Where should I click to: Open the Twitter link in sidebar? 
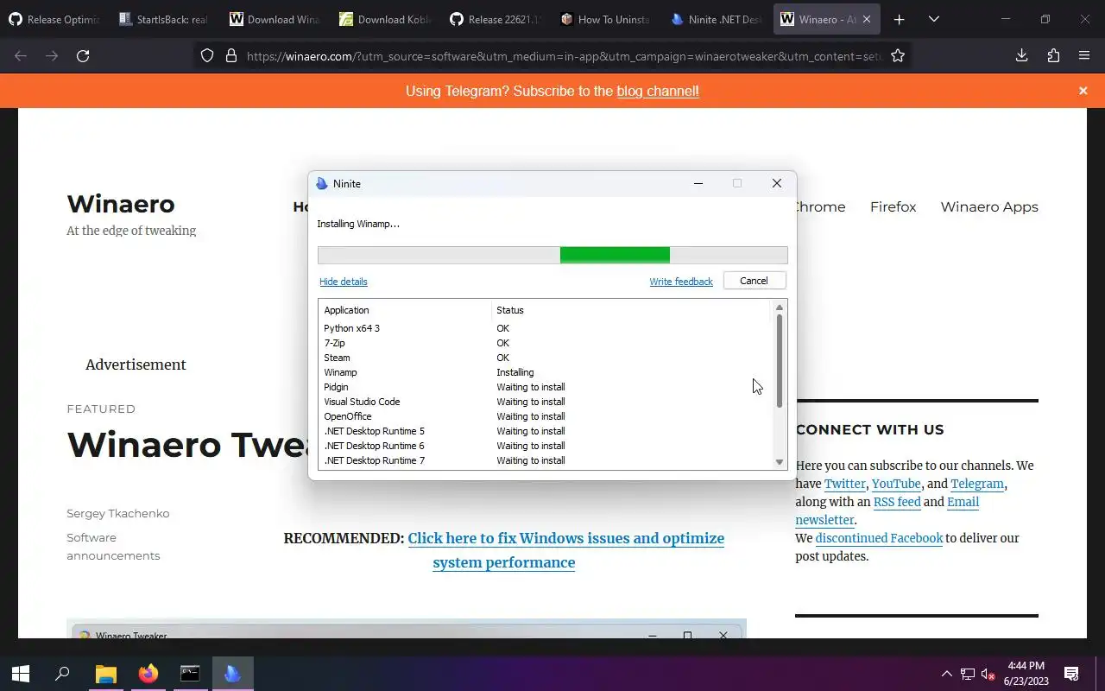point(844,484)
